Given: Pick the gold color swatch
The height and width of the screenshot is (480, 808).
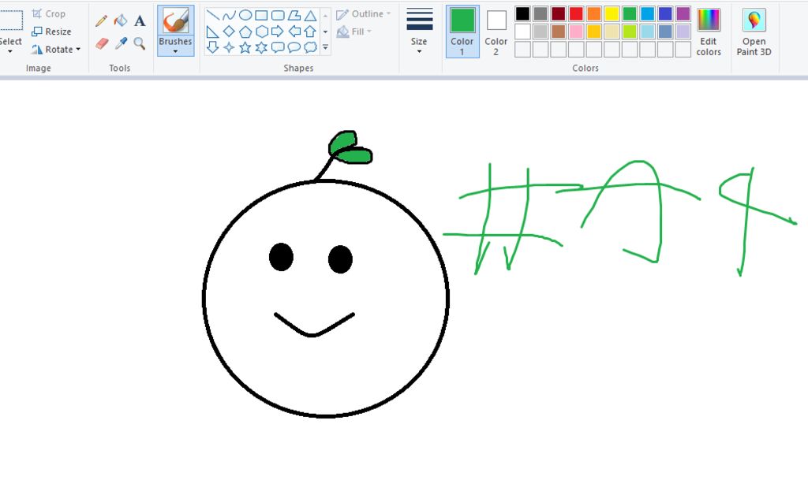Looking at the screenshot, I should click(x=593, y=32).
